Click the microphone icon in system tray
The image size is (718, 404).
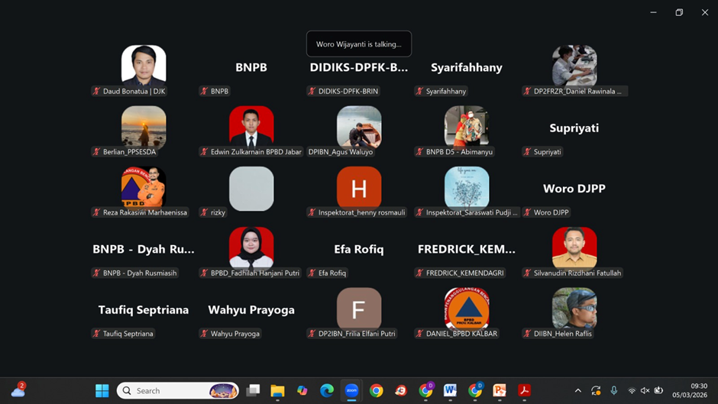[614, 390]
